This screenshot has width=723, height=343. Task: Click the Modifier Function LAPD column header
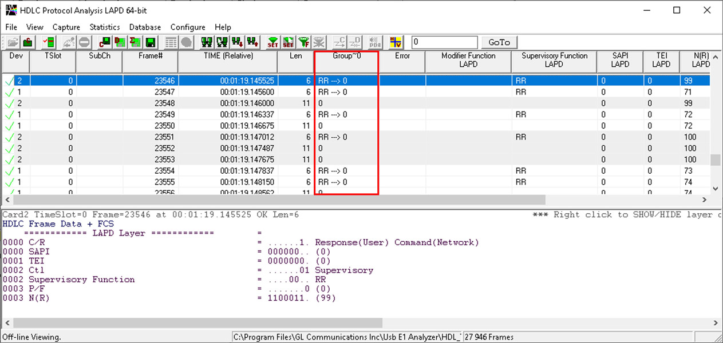point(468,62)
